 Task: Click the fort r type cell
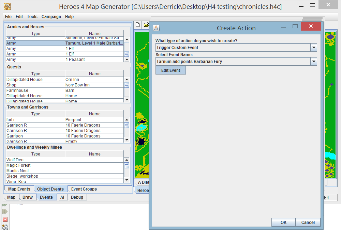[36, 120]
